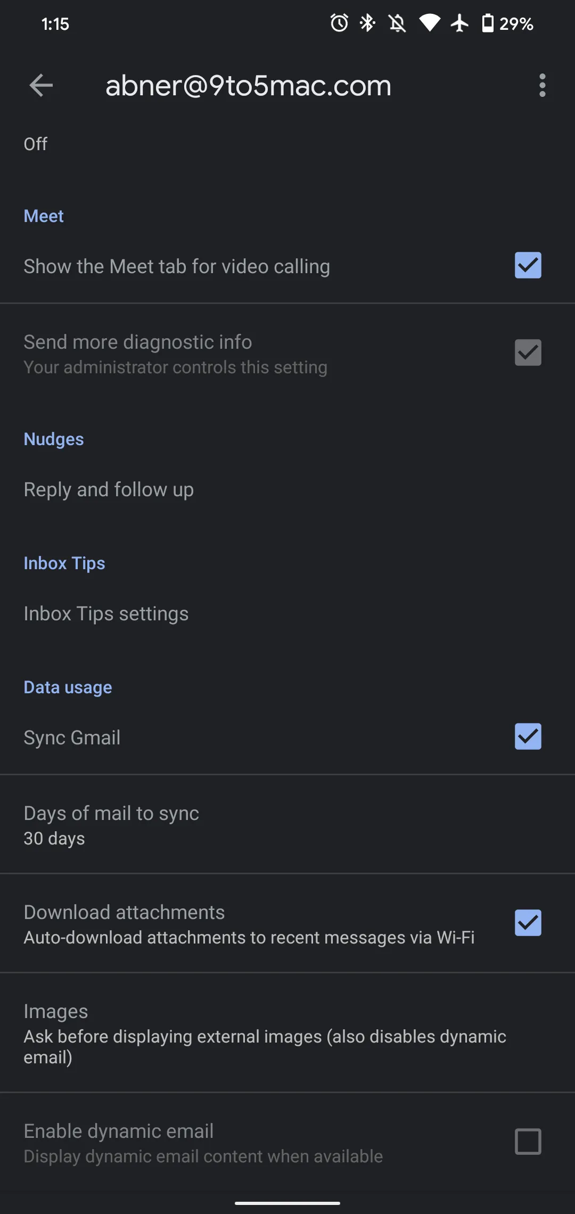The image size is (575, 1214).
Task: Tap the account email title
Action: 248,85
